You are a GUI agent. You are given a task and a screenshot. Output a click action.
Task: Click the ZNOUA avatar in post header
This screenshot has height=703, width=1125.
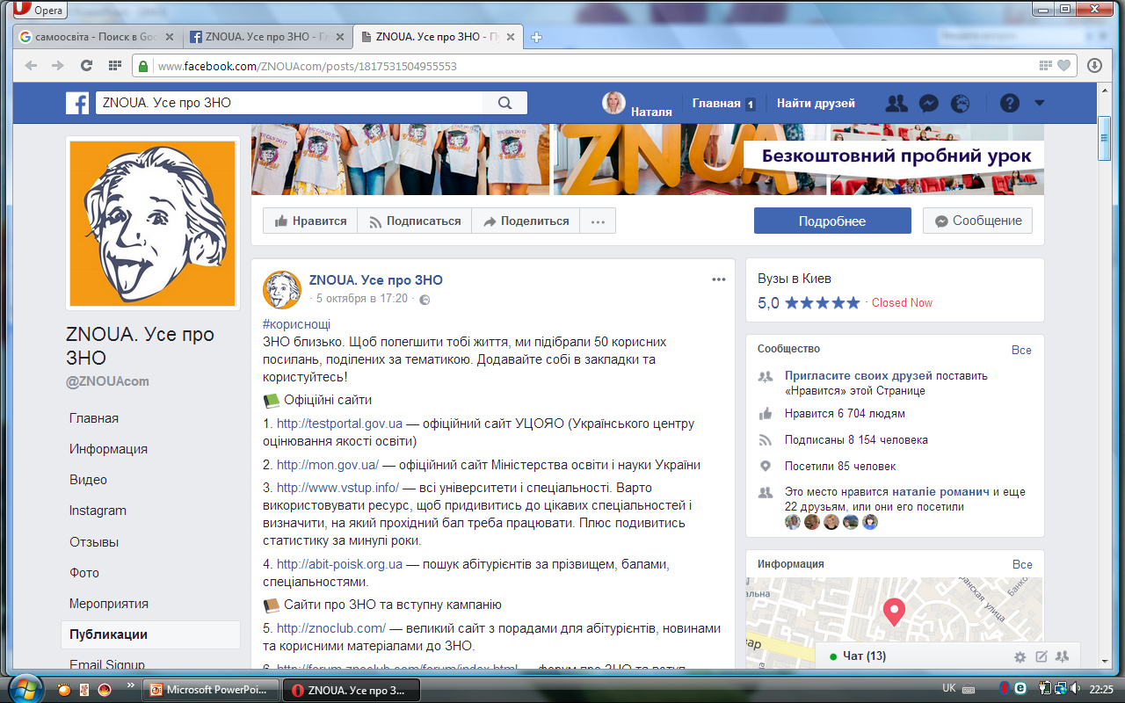coord(282,289)
